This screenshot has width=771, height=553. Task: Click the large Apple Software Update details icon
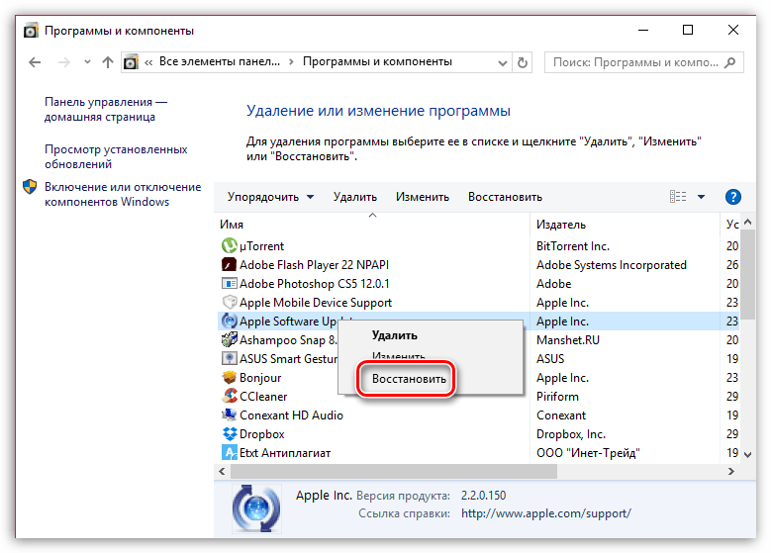pyautogui.click(x=256, y=508)
